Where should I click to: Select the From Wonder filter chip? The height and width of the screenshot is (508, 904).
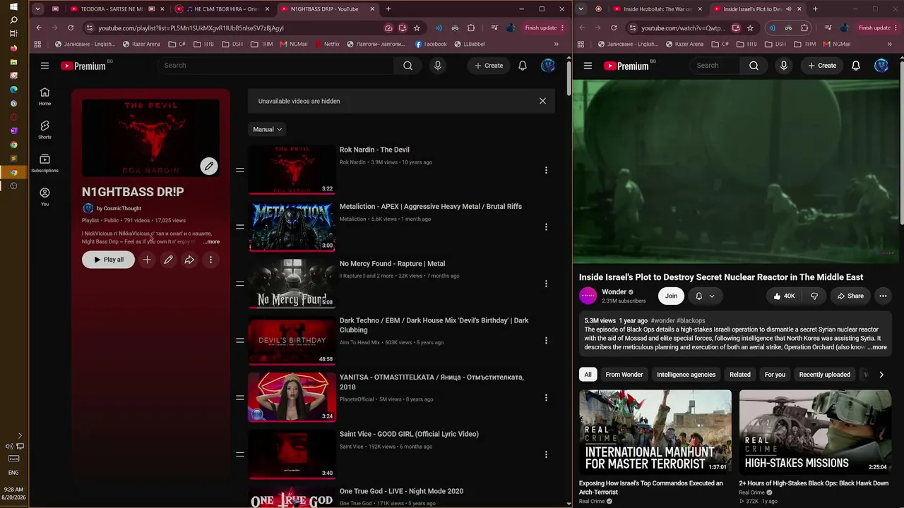click(x=624, y=375)
